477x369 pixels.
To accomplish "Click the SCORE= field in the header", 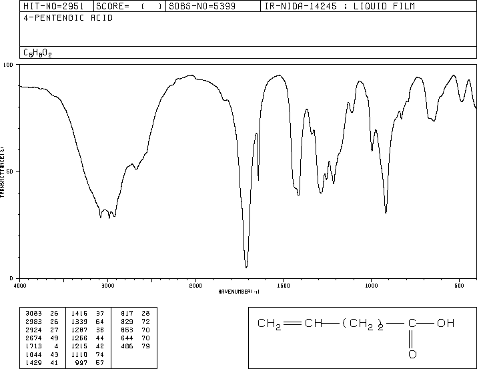I will 129,6.
